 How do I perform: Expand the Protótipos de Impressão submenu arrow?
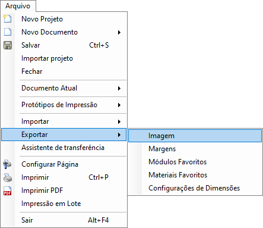[x=119, y=105]
